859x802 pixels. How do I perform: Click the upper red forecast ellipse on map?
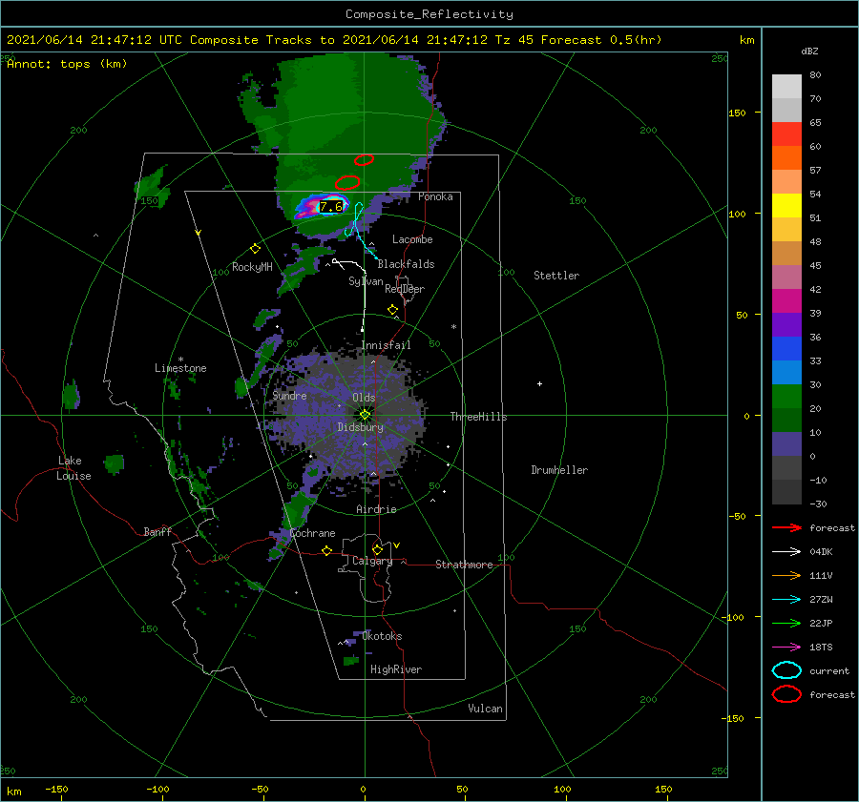point(364,160)
